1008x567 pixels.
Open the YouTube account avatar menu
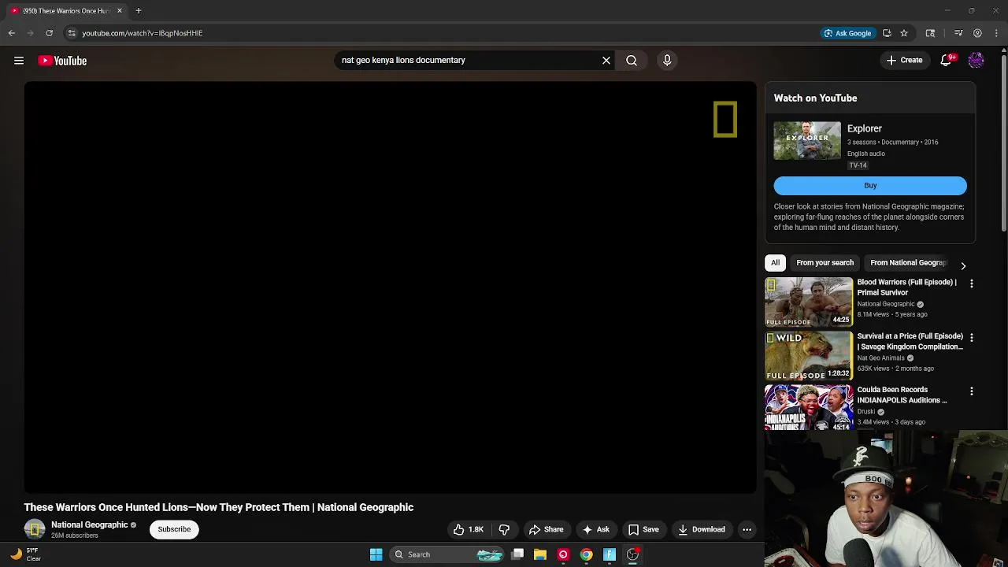tap(976, 60)
